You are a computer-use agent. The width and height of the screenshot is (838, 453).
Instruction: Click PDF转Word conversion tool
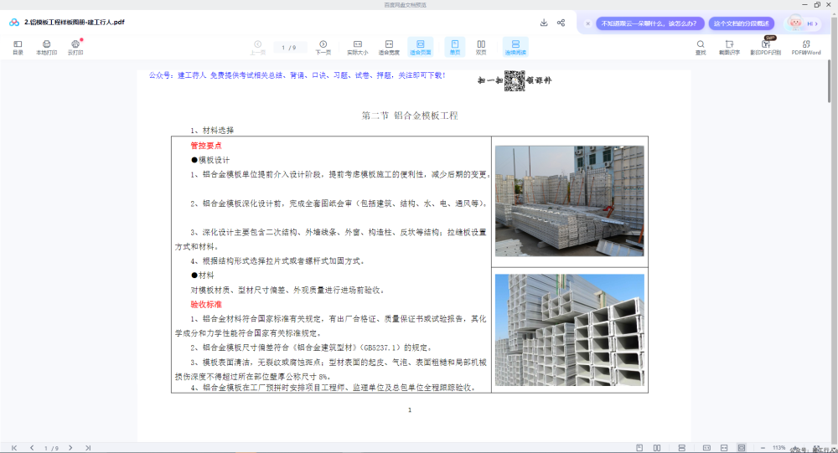click(x=806, y=47)
